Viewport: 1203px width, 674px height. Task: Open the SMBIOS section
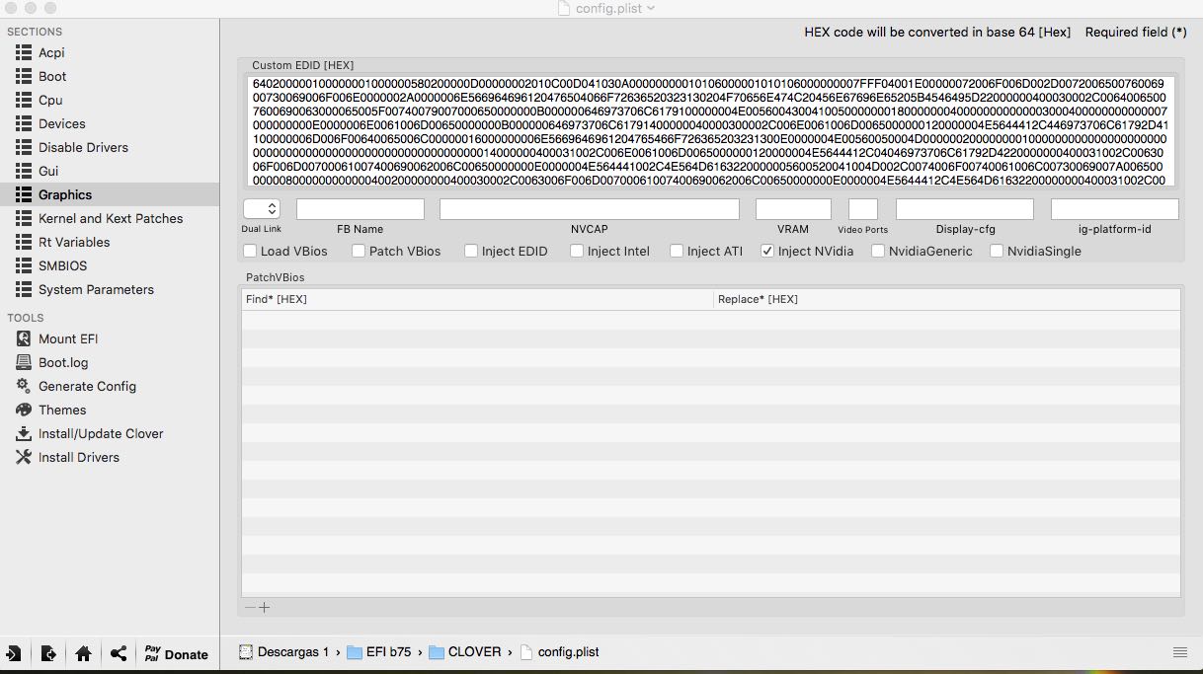point(62,265)
